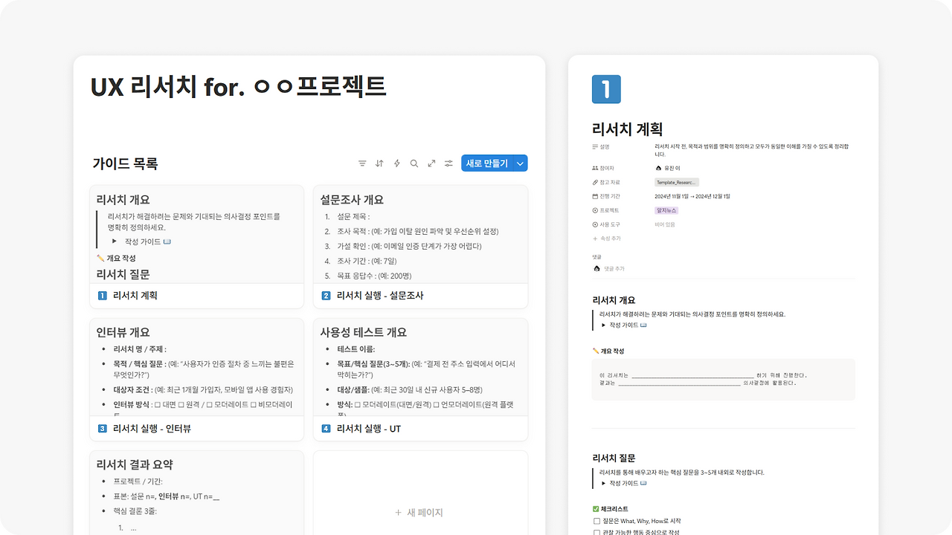Viewport: 952px width, 535px height.
Task: Click the empty 사용 도구 value 비어 있음
Action: click(666, 225)
